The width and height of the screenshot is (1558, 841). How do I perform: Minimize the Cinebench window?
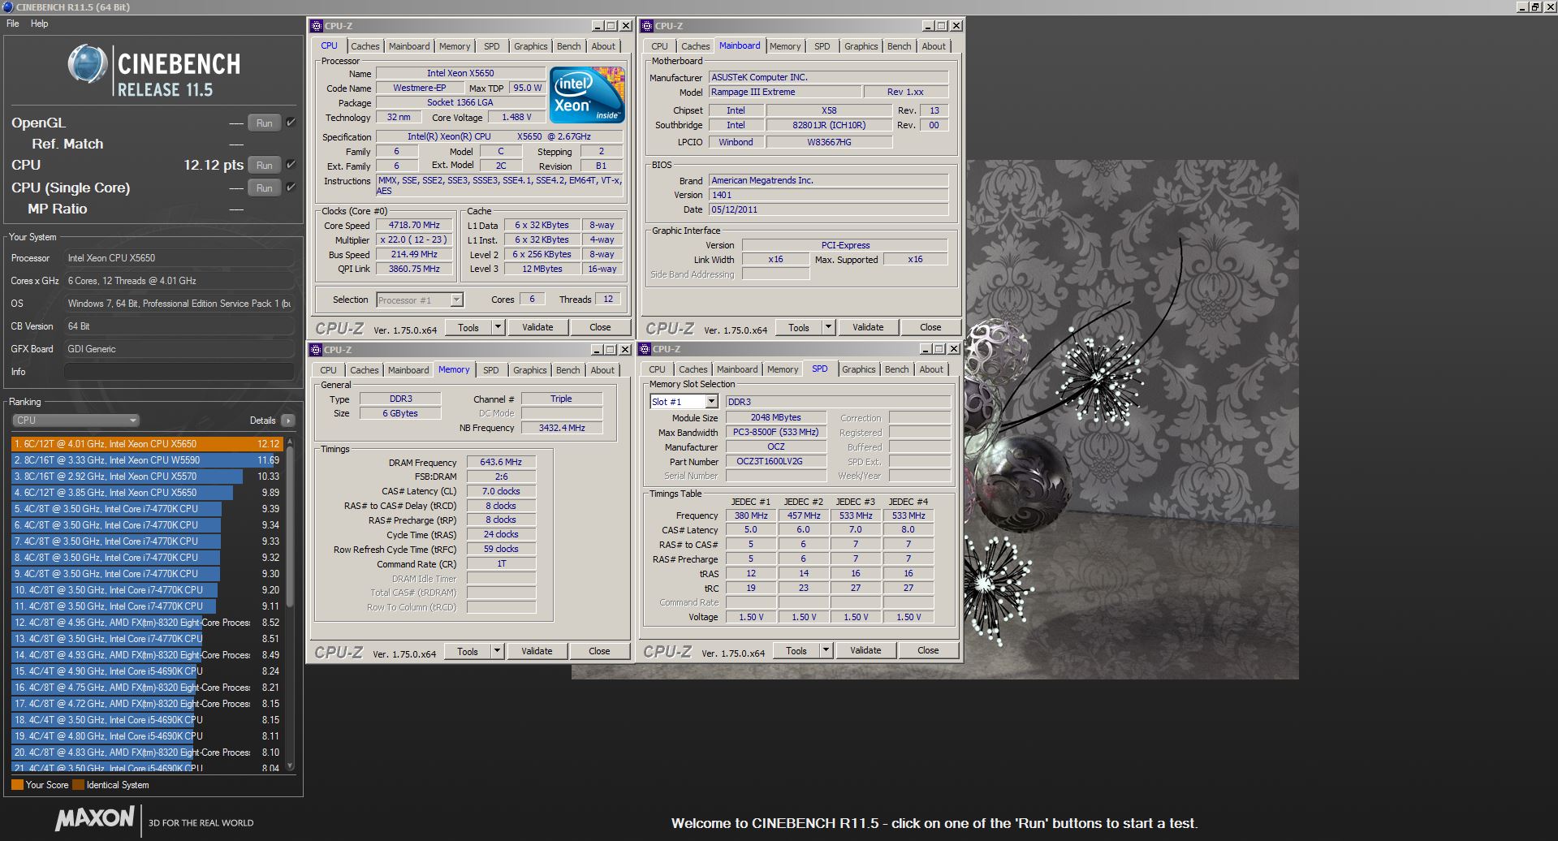point(1522,6)
